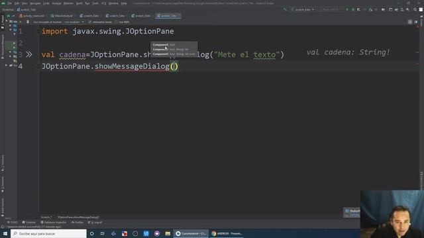The width and height of the screenshot is (424, 238).
Task: Click the tool-window toggle icon in the status bar corner
Action: (3, 227)
